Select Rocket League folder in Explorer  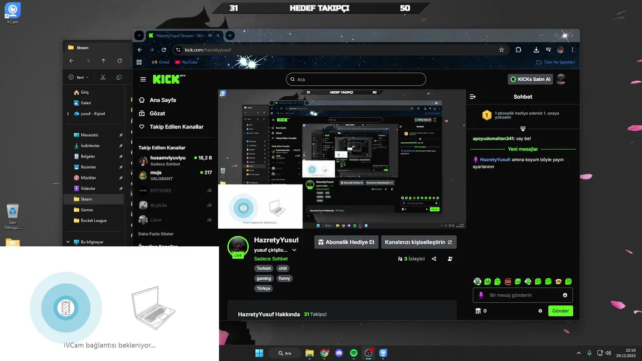[x=93, y=221]
